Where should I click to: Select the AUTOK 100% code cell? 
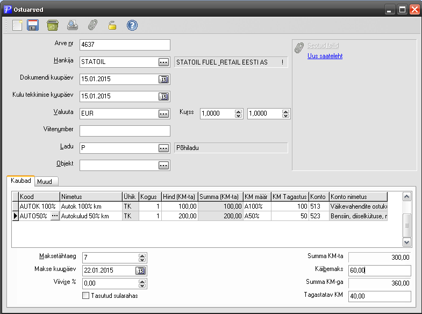click(39, 206)
